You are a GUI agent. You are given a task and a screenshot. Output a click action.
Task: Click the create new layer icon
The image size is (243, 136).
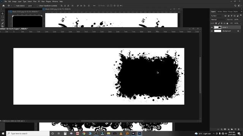[235, 129]
